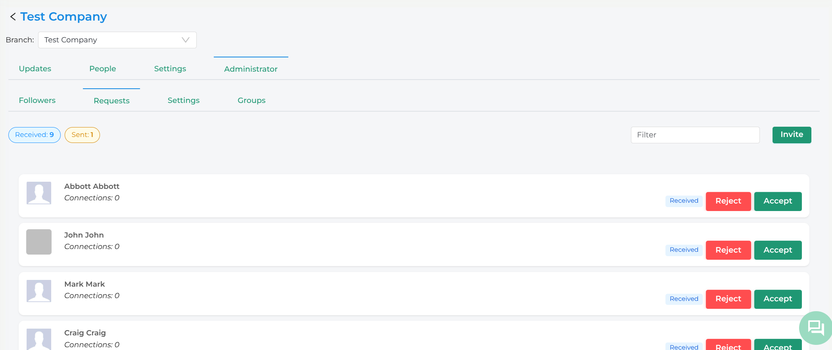Open the Branch dropdown
This screenshot has height=350, width=832.
click(x=117, y=40)
